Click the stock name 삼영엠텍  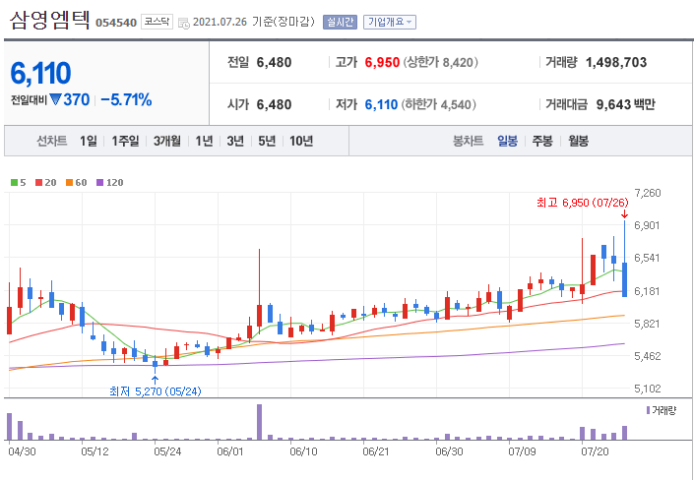point(49,21)
